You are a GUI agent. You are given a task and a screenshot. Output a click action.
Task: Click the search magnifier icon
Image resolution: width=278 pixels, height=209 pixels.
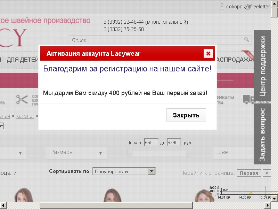247,39
